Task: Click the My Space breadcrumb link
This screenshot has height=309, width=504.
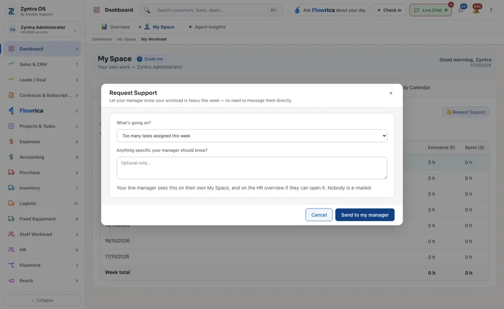Action: click(127, 39)
